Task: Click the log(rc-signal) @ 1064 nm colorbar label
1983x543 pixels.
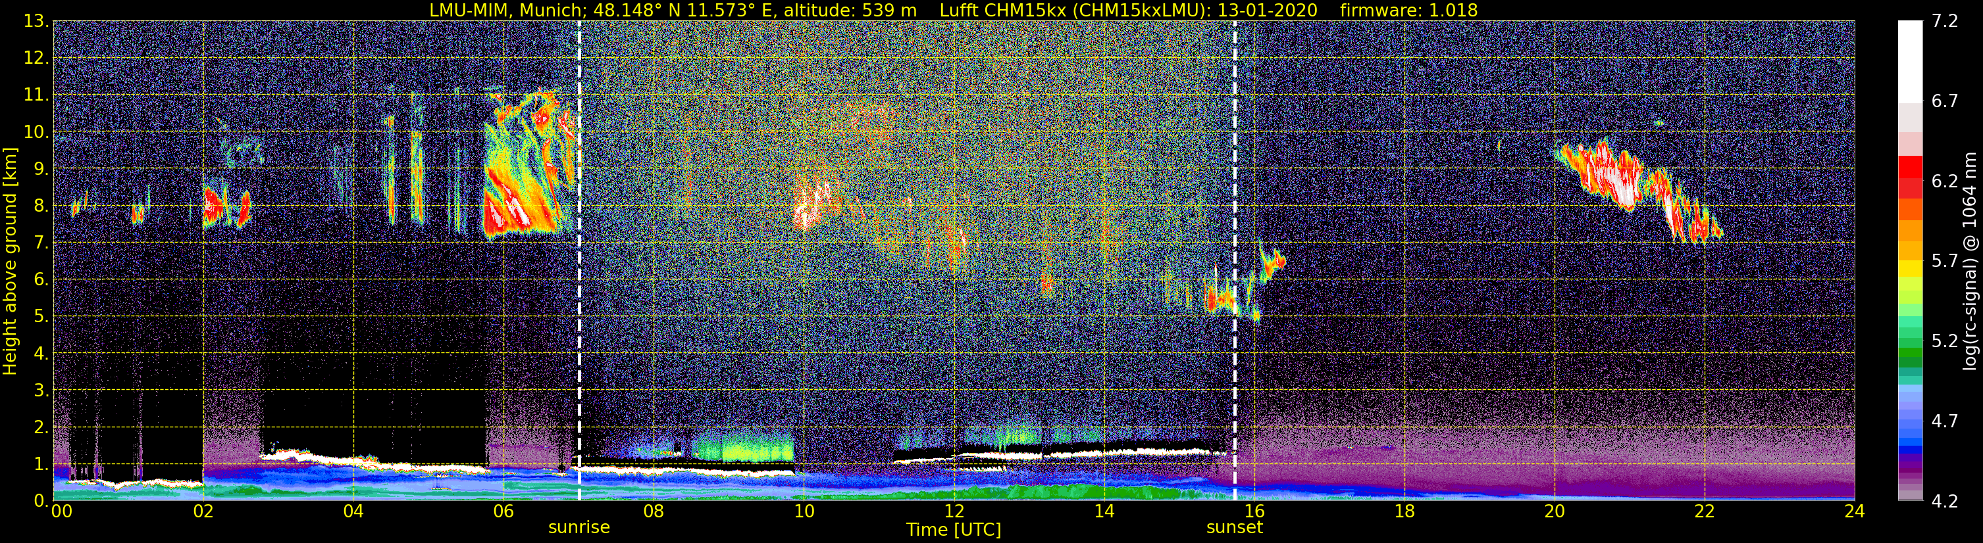Action: click(x=1970, y=261)
